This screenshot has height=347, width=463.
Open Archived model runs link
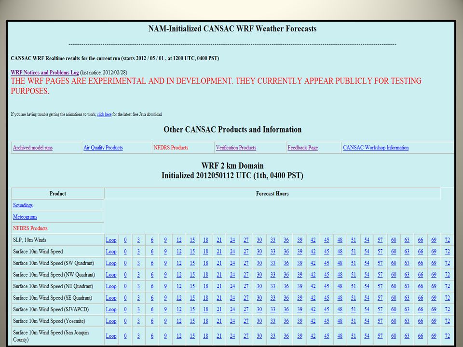[33, 148]
